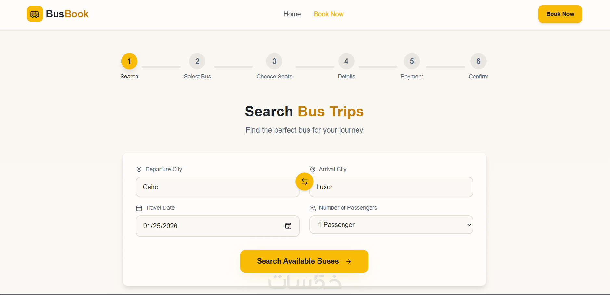Jump to step 2 Select Bus
Screen dimensions: 610x295
pos(197,61)
